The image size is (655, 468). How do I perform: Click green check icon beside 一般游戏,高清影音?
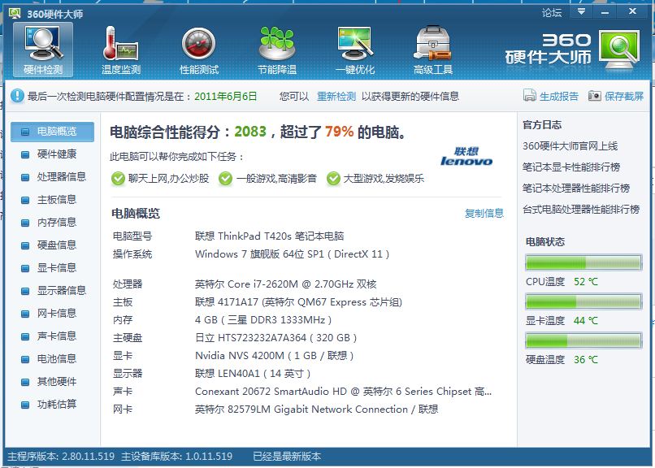coord(226,179)
